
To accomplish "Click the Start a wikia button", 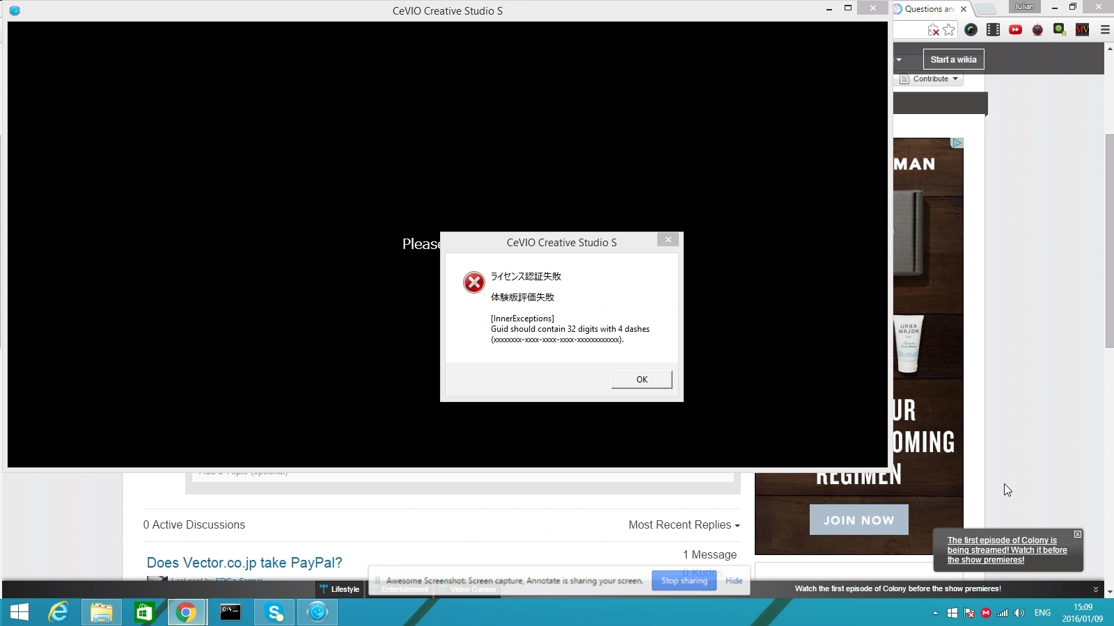I will click(953, 60).
